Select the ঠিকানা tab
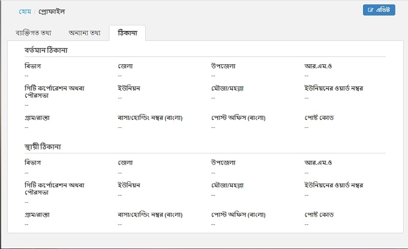Screen dimensions: 408x249 point(127,33)
